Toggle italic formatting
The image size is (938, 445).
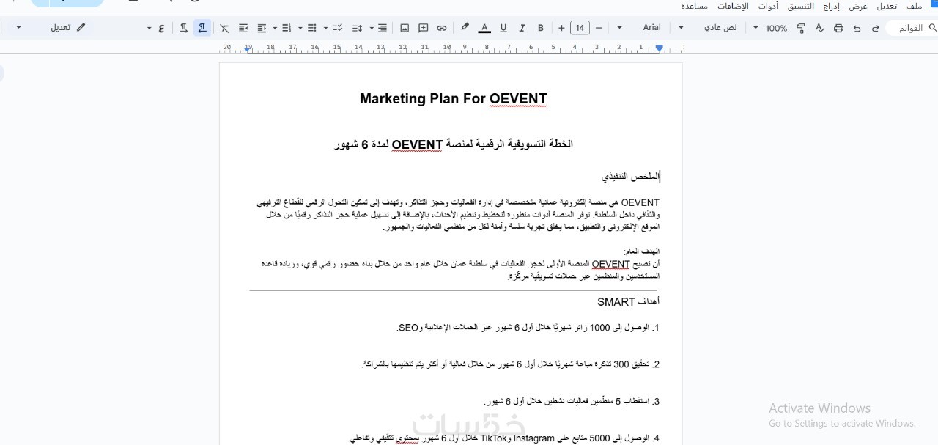pos(522,28)
